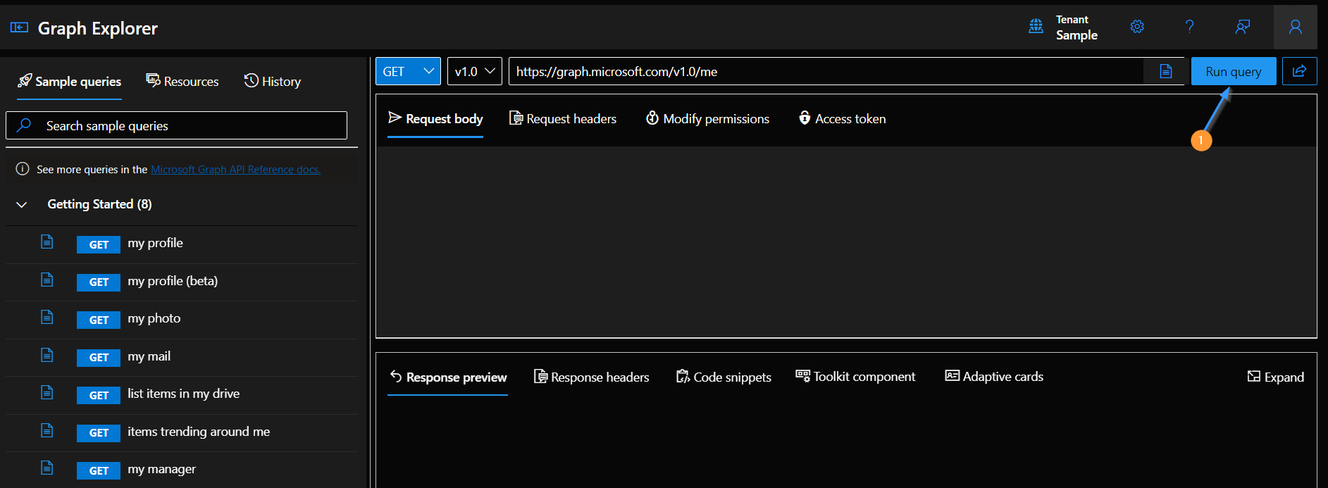Open help with the question mark icon
The height and width of the screenshot is (488, 1328).
1190,27
